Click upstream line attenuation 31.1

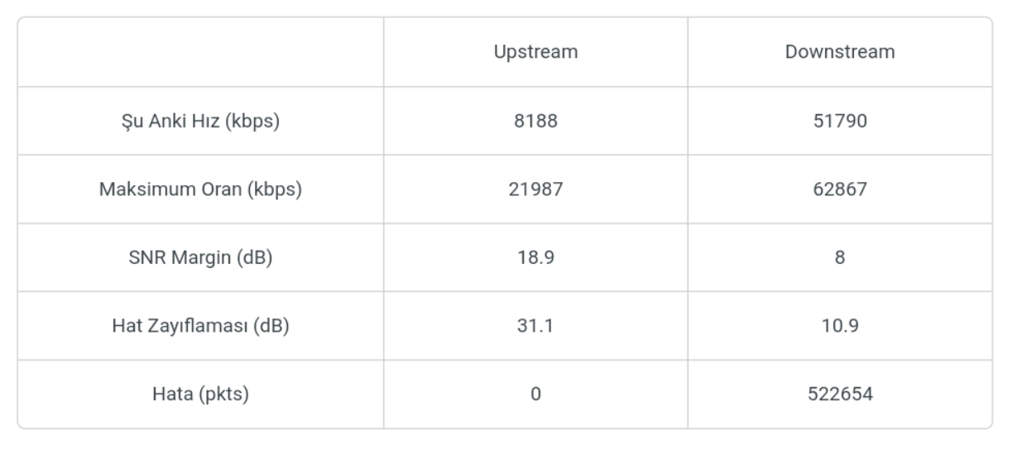coord(535,326)
